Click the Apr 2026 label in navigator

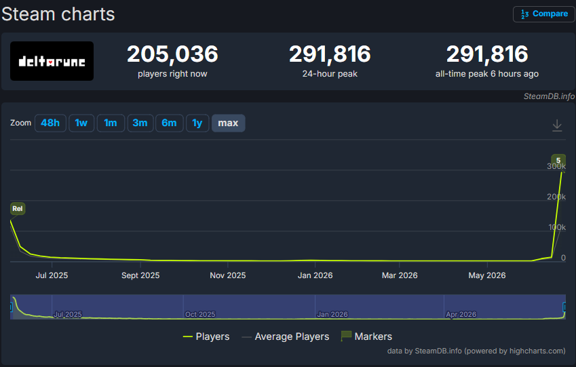tap(461, 315)
